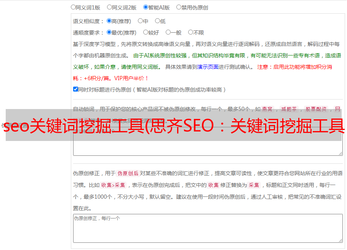The height and width of the screenshot is (250, 347).
Task: Set 语义相似度 to 中
Action: click(141, 21)
